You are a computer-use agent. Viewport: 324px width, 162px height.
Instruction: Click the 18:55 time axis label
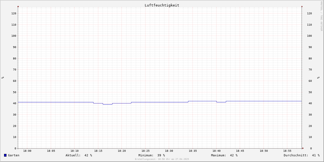tap(287, 151)
